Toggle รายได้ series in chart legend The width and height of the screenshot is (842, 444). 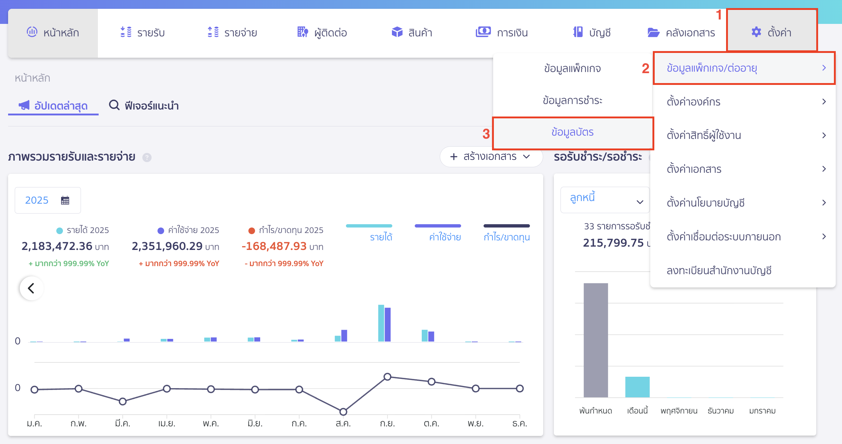click(x=381, y=237)
